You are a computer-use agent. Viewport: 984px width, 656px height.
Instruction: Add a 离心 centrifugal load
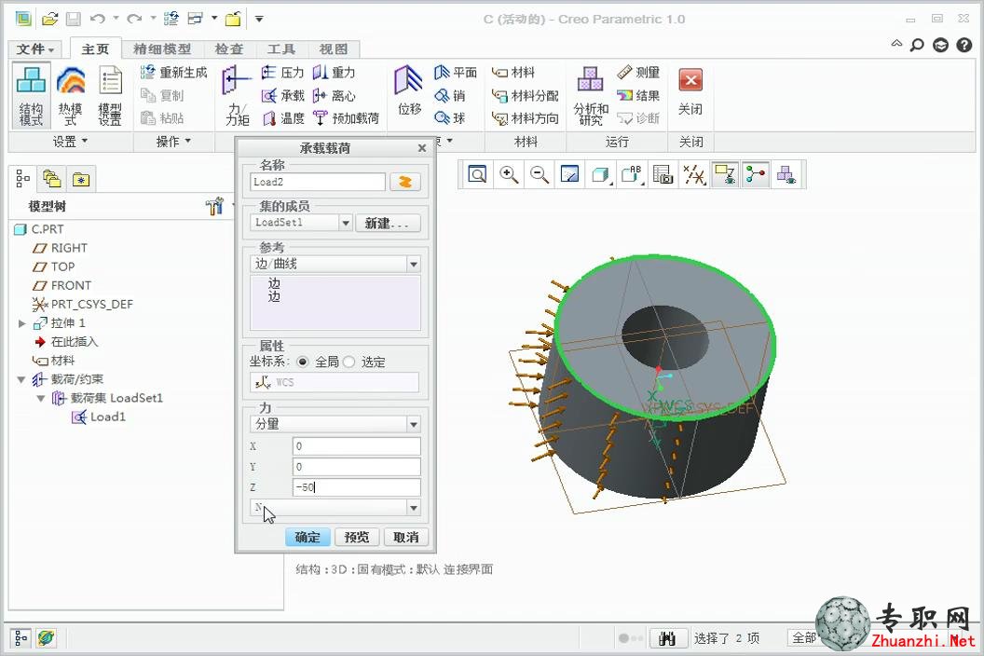coord(334,95)
